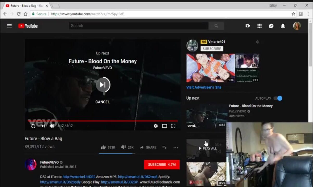Mute the video with the volume icon
The width and height of the screenshot is (313, 187).
tap(52, 126)
